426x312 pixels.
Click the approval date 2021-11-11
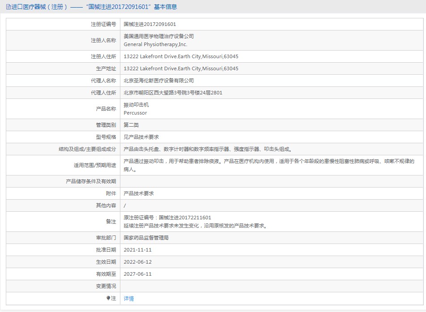[137, 250]
